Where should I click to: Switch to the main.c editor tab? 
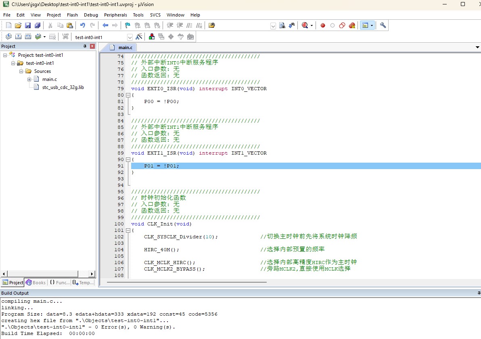click(121, 48)
